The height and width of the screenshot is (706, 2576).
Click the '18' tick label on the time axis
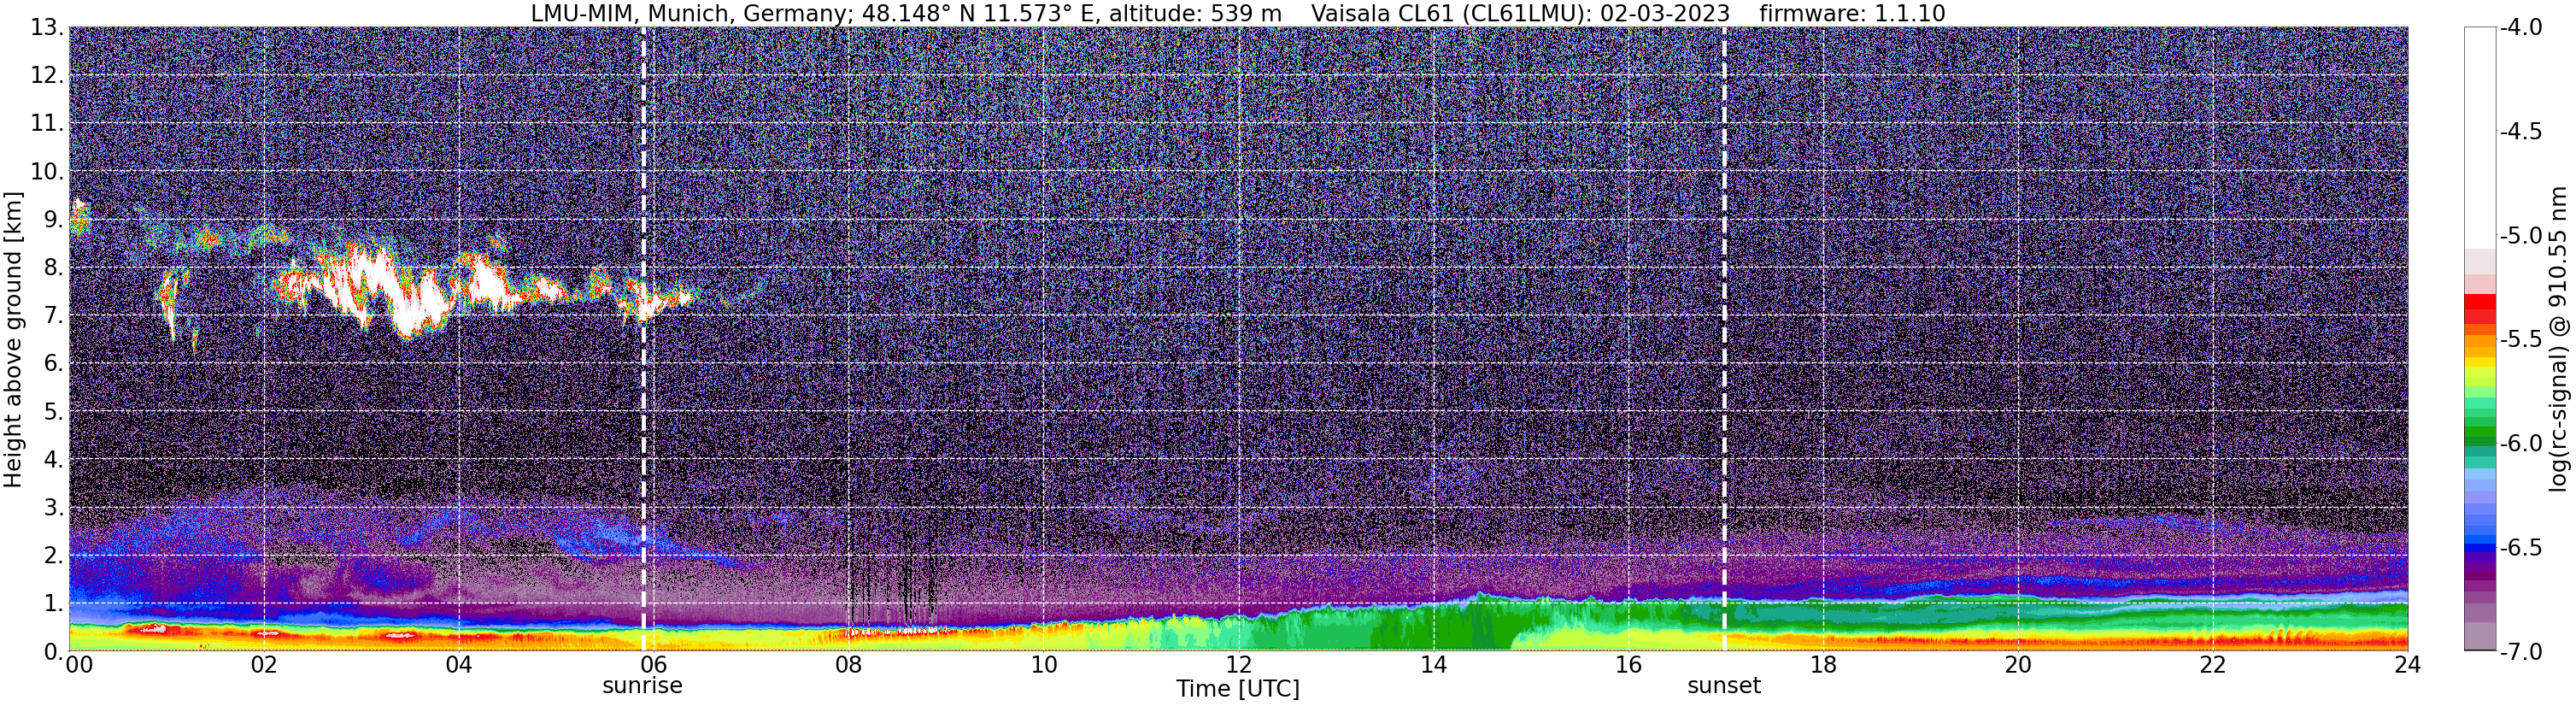point(1823,665)
